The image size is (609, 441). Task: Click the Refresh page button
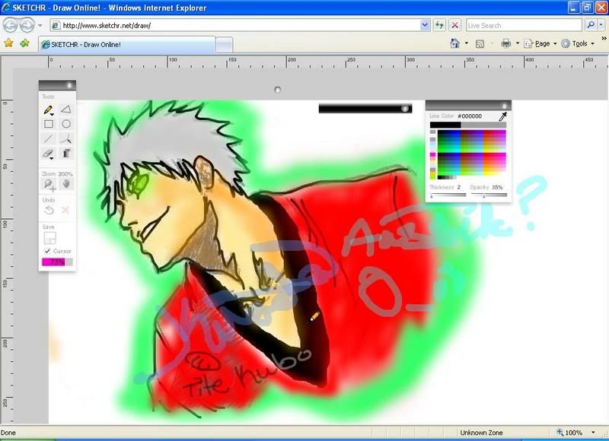[439, 26]
